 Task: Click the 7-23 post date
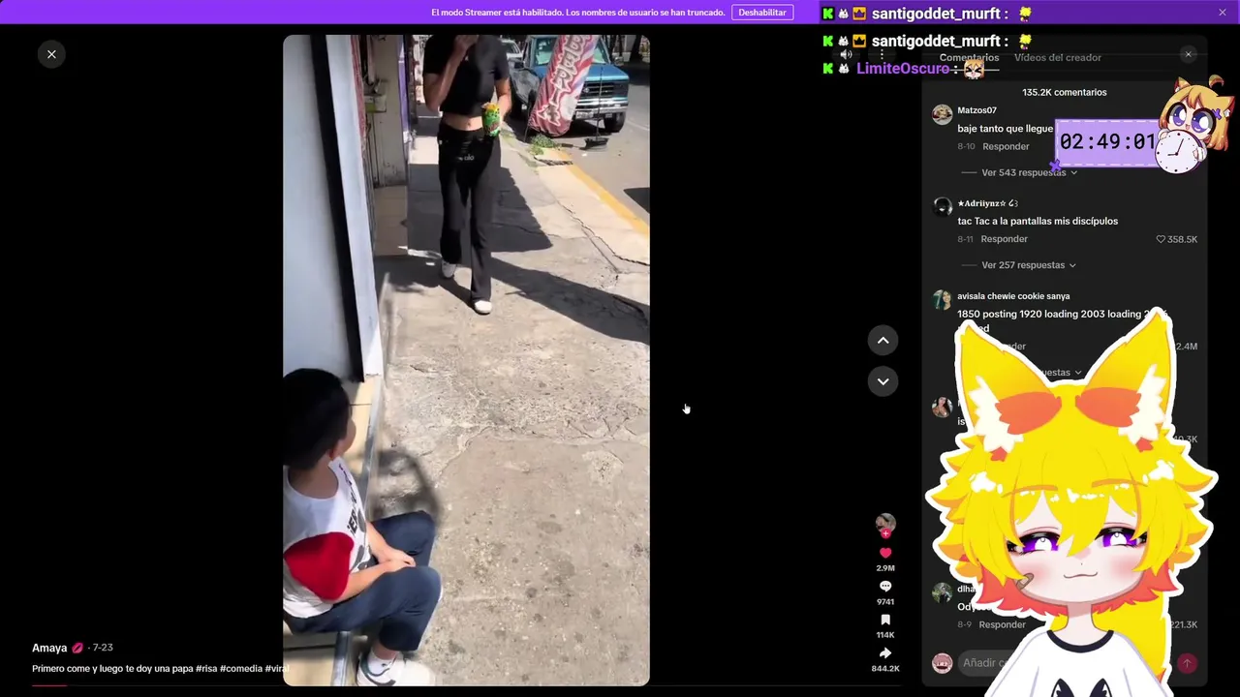[x=103, y=648]
